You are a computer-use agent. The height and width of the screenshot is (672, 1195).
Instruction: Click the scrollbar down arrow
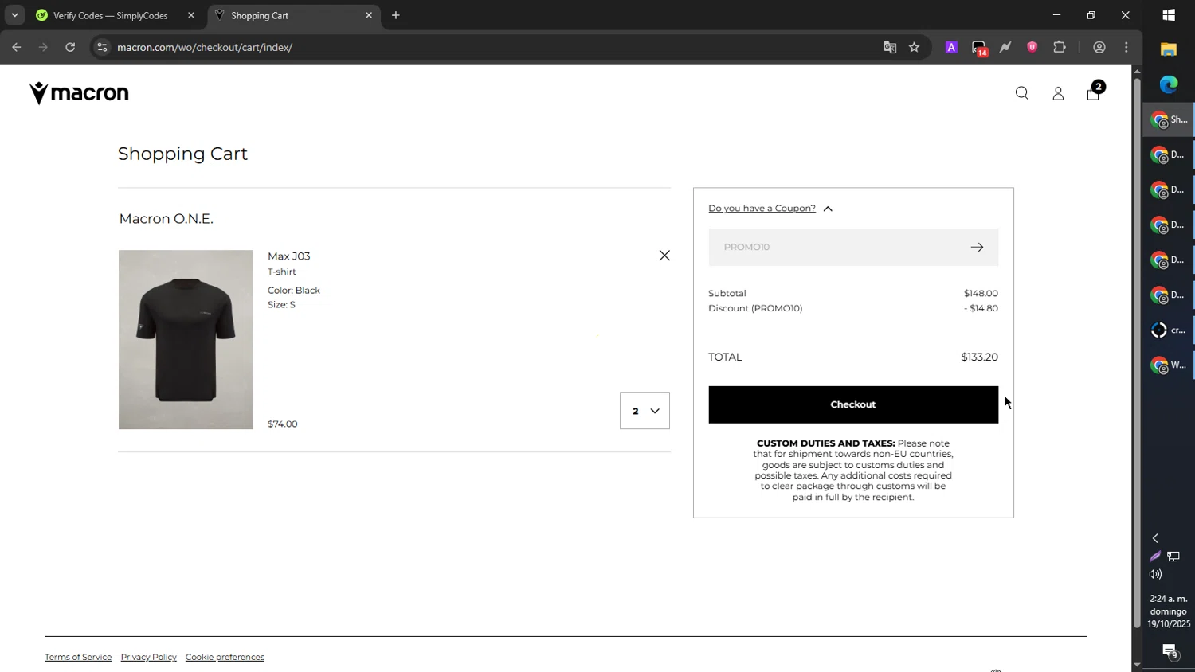tap(1137, 665)
